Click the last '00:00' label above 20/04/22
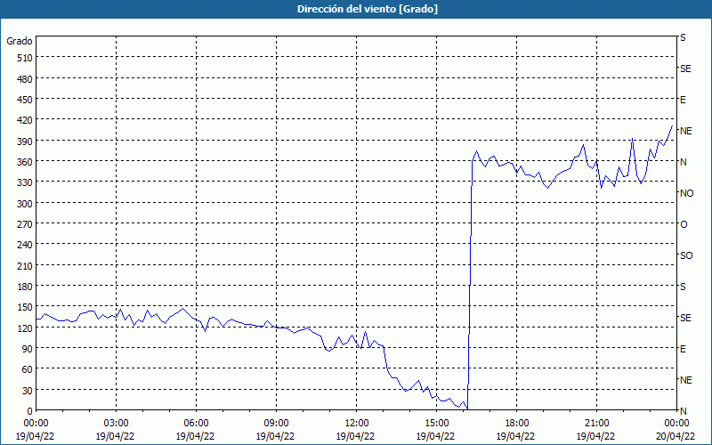 click(676, 424)
